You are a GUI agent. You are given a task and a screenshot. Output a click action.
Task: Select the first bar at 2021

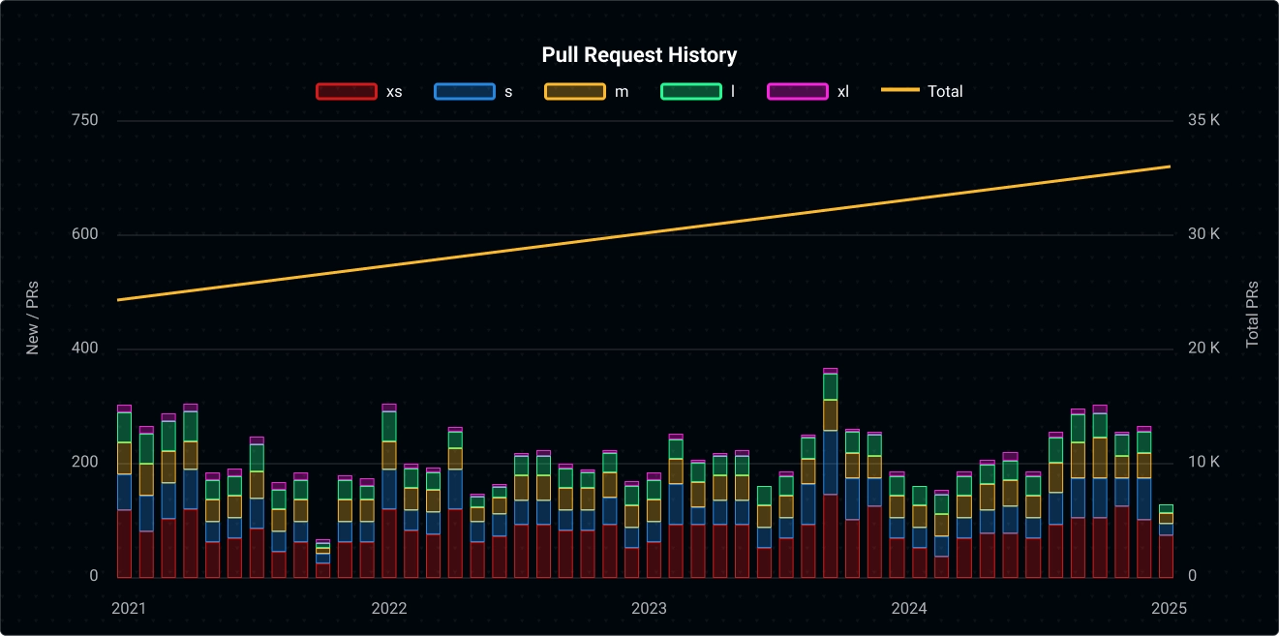click(124, 494)
